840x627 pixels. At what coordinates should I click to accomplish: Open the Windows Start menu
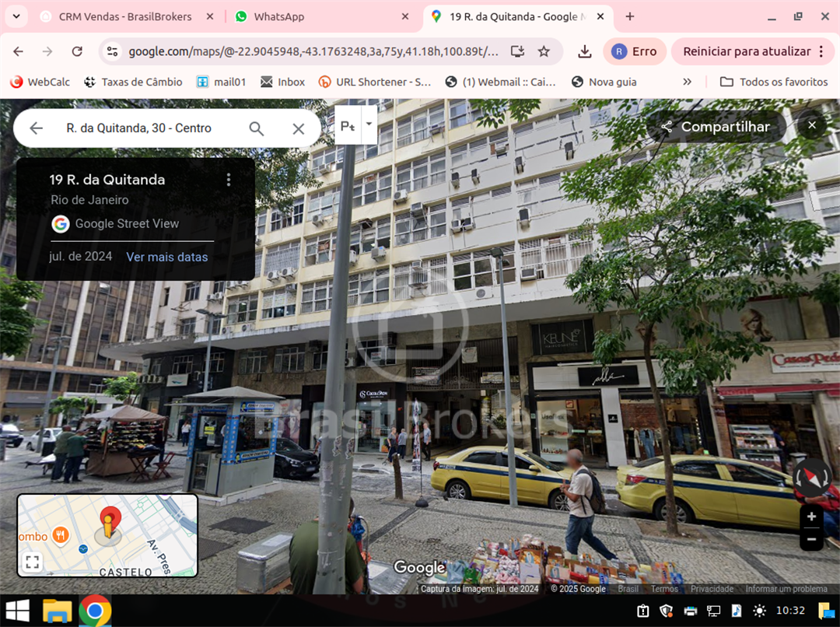pos(17,611)
